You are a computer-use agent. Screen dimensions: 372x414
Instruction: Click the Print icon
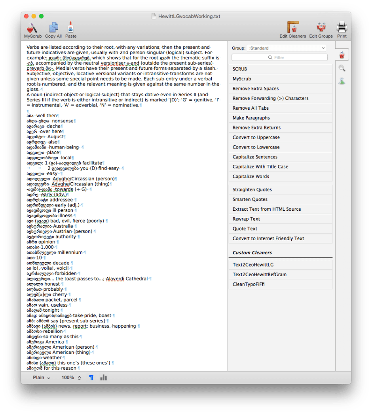point(342,29)
